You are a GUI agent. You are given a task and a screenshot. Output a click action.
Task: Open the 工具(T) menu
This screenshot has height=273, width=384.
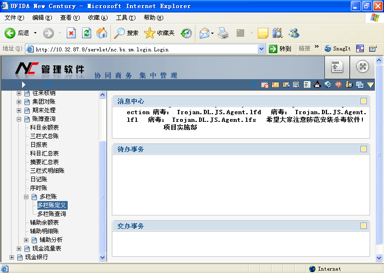[x=126, y=18]
